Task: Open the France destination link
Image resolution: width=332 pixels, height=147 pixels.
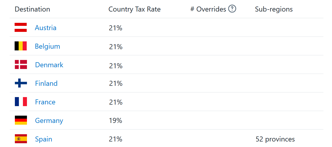Action: pos(45,102)
